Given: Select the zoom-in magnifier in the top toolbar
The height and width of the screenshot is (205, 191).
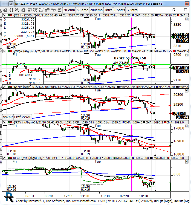Looking at the screenshot, I should pyautogui.click(x=17, y=10).
